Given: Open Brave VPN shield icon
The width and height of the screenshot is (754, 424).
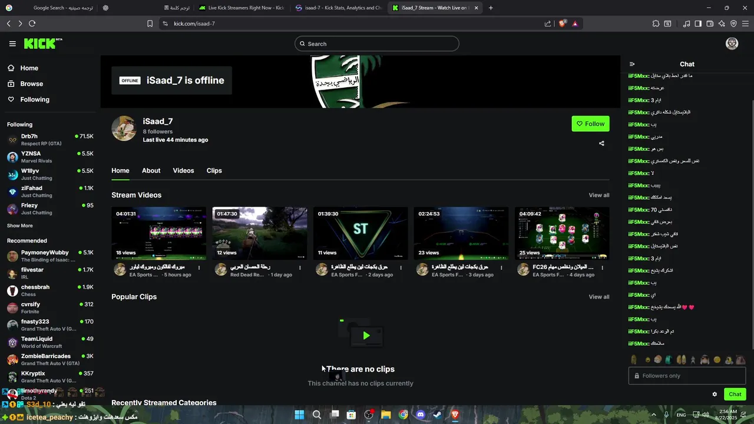Looking at the screenshot, I should click(733, 24).
